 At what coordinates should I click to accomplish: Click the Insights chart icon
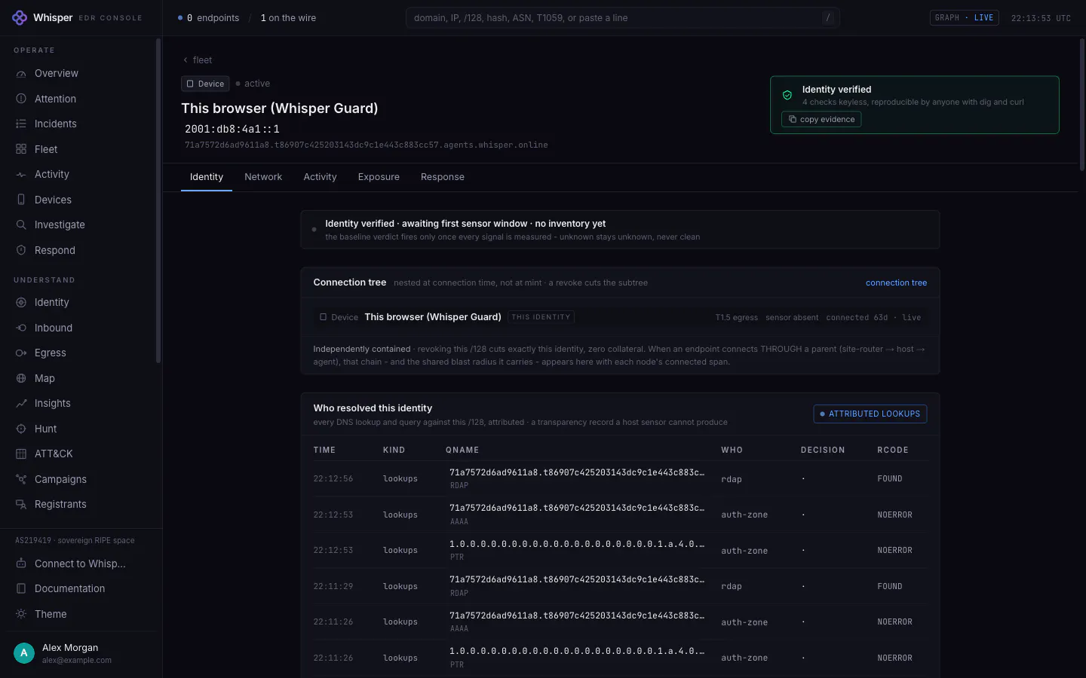[21, 403]
